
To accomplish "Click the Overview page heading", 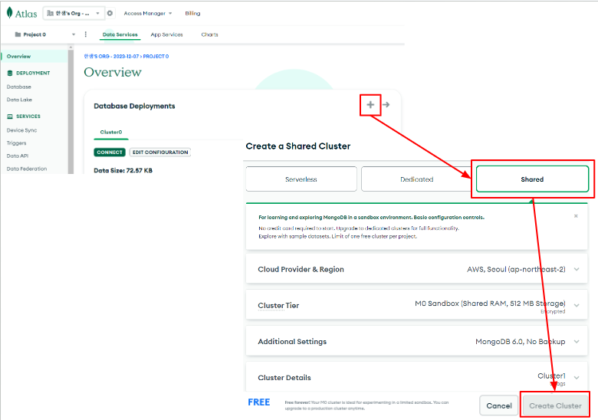I will point(113,72).
